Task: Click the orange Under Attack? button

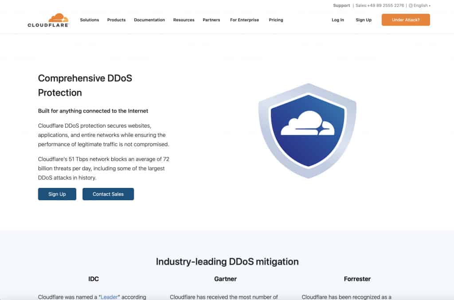Action: (405, 20)
